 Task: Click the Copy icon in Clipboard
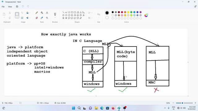[x=10, y=18]
